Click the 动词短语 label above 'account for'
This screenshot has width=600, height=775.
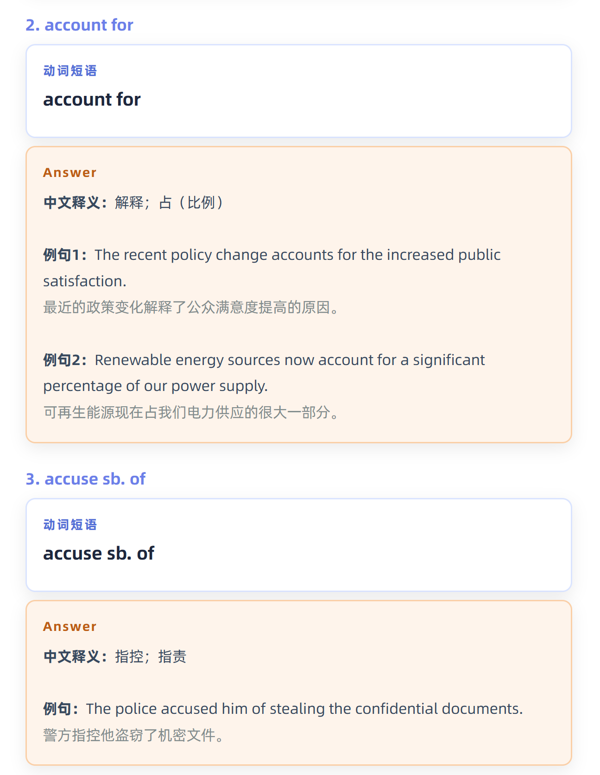tap(70, 71)
